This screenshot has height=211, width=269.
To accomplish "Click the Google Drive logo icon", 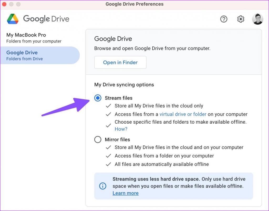I will tap(13, 19).
